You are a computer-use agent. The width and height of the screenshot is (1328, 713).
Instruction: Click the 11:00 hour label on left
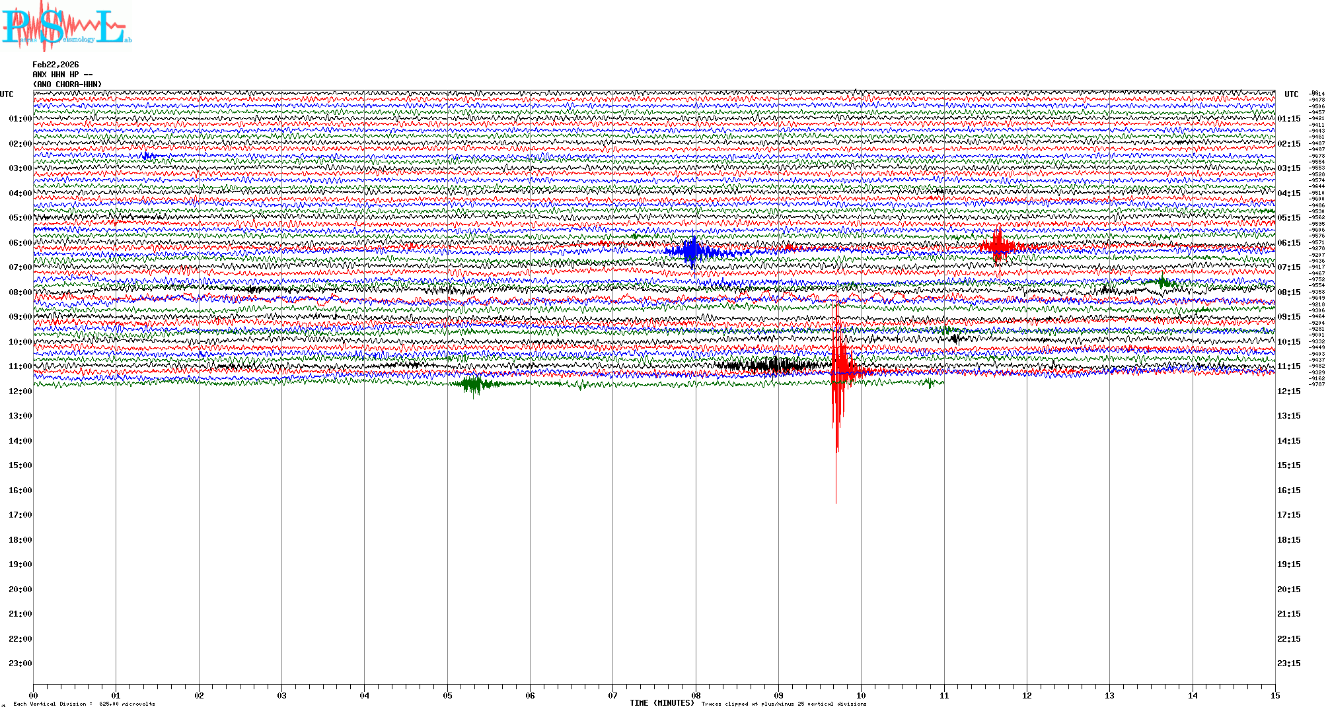coord(20,366)
